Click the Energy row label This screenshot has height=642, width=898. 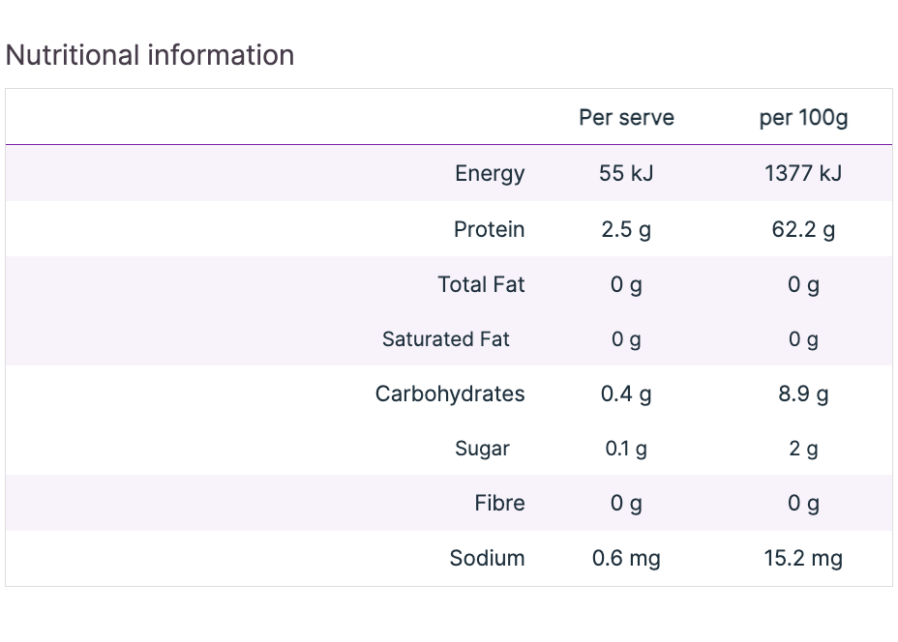pos(490,173)
